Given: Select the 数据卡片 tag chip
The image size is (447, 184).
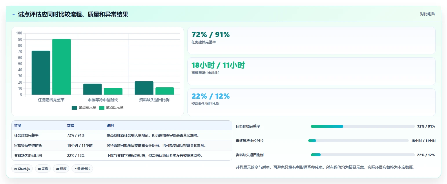Looking at the screenshot, I should 82,169.
